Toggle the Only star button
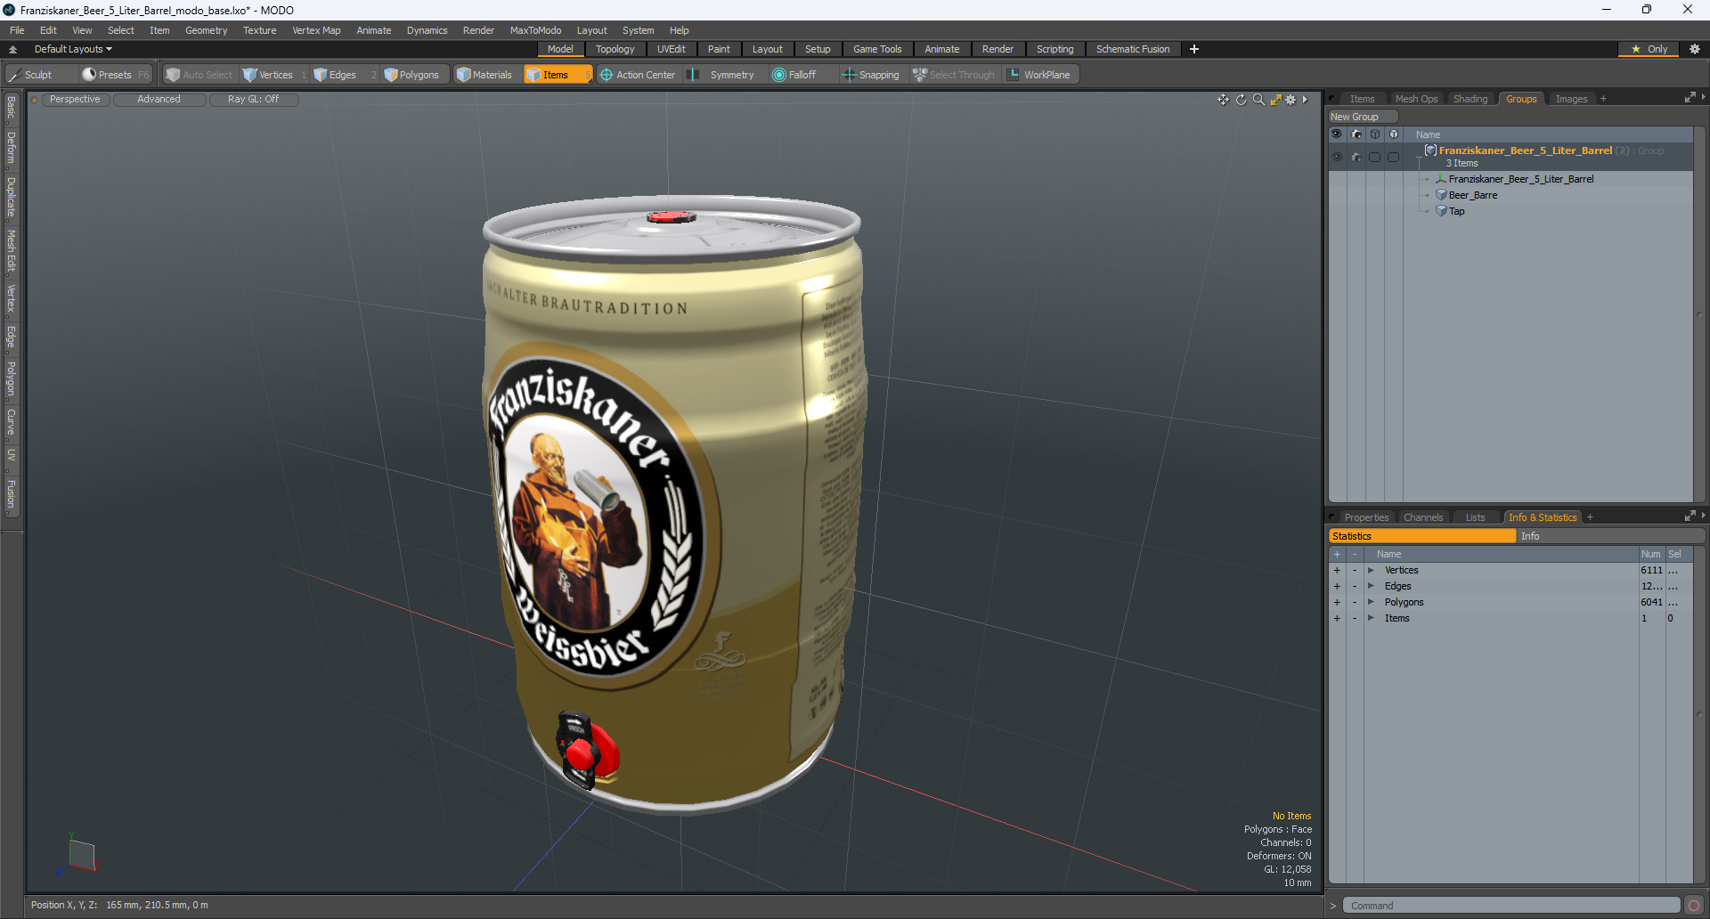The height and width of the screenshot is (919, 1710). (x=1649, y=49)
